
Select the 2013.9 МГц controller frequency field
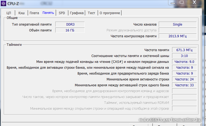coord(177,36)
